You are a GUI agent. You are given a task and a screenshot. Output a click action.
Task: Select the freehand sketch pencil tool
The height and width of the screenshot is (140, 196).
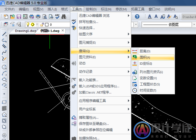point(4,59)
